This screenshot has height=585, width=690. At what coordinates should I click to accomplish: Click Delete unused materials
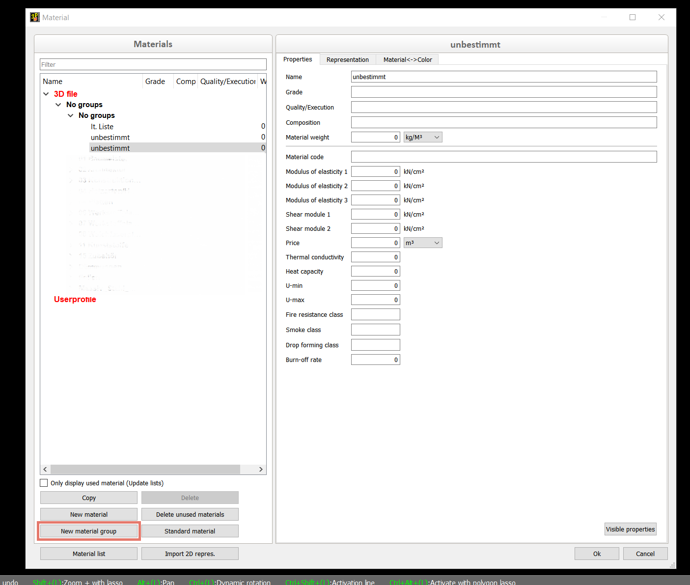[190, 514]
